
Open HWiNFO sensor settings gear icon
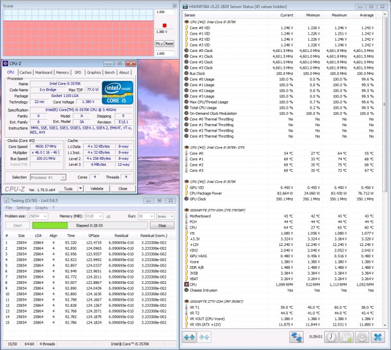362,337
